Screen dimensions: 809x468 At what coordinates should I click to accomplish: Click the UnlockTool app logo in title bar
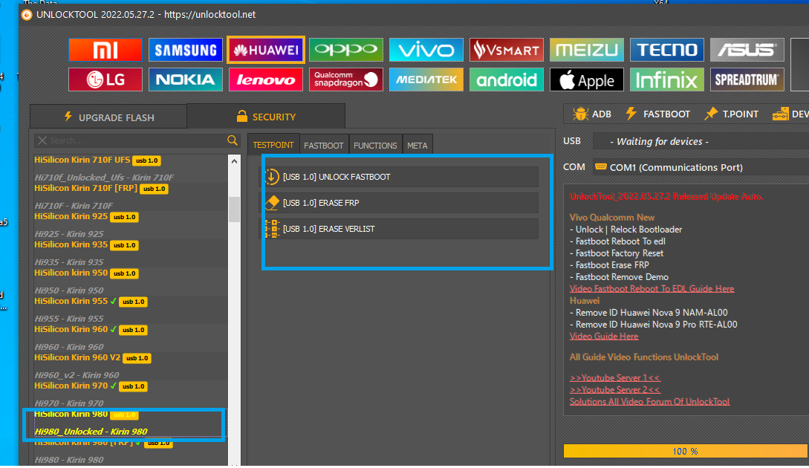coord(27,15)
